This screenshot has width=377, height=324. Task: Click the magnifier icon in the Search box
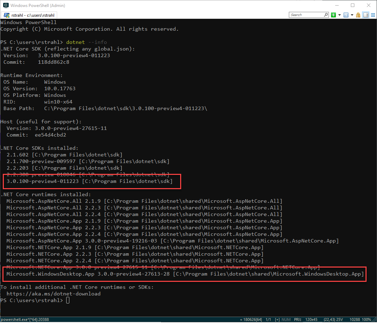tap(326, 15)
